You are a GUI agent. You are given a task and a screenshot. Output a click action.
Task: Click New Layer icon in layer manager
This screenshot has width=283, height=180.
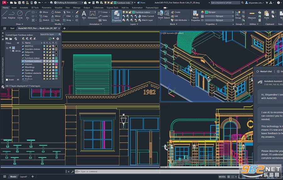[23, 39]
